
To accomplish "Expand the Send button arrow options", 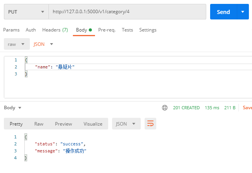I will click(243, 12).
